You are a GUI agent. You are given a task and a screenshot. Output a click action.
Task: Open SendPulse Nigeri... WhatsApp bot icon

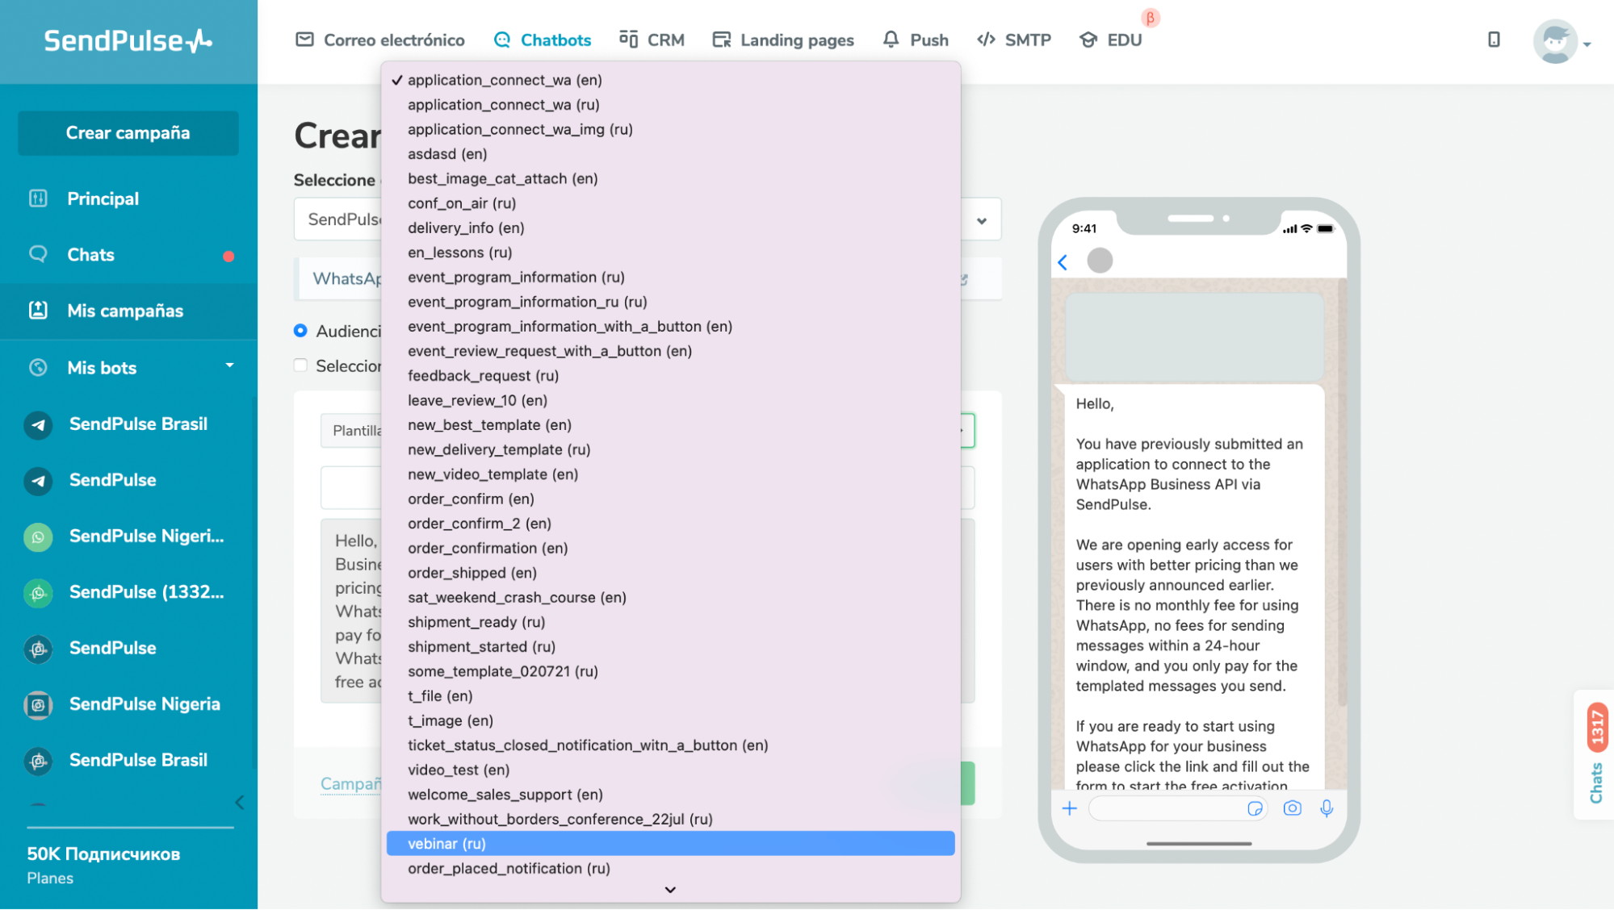38,536
